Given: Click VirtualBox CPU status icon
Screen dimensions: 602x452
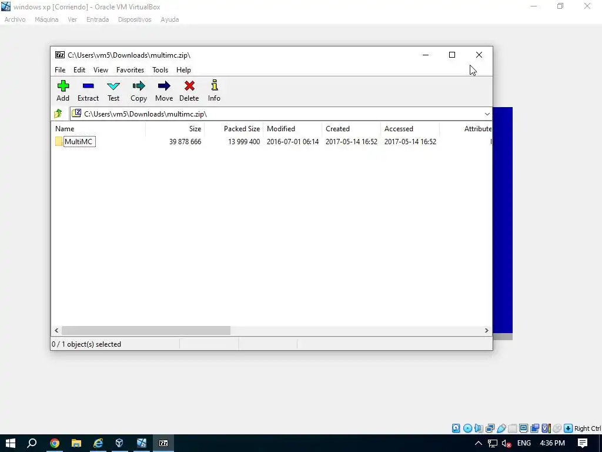Looking at the screenshot, I should pyautogui.click(x=546, y=428).
